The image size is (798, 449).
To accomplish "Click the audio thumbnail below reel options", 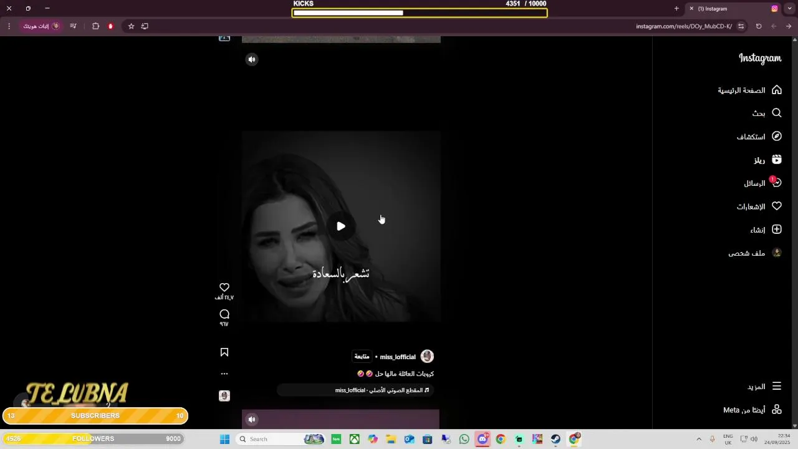I will [224, 395].
